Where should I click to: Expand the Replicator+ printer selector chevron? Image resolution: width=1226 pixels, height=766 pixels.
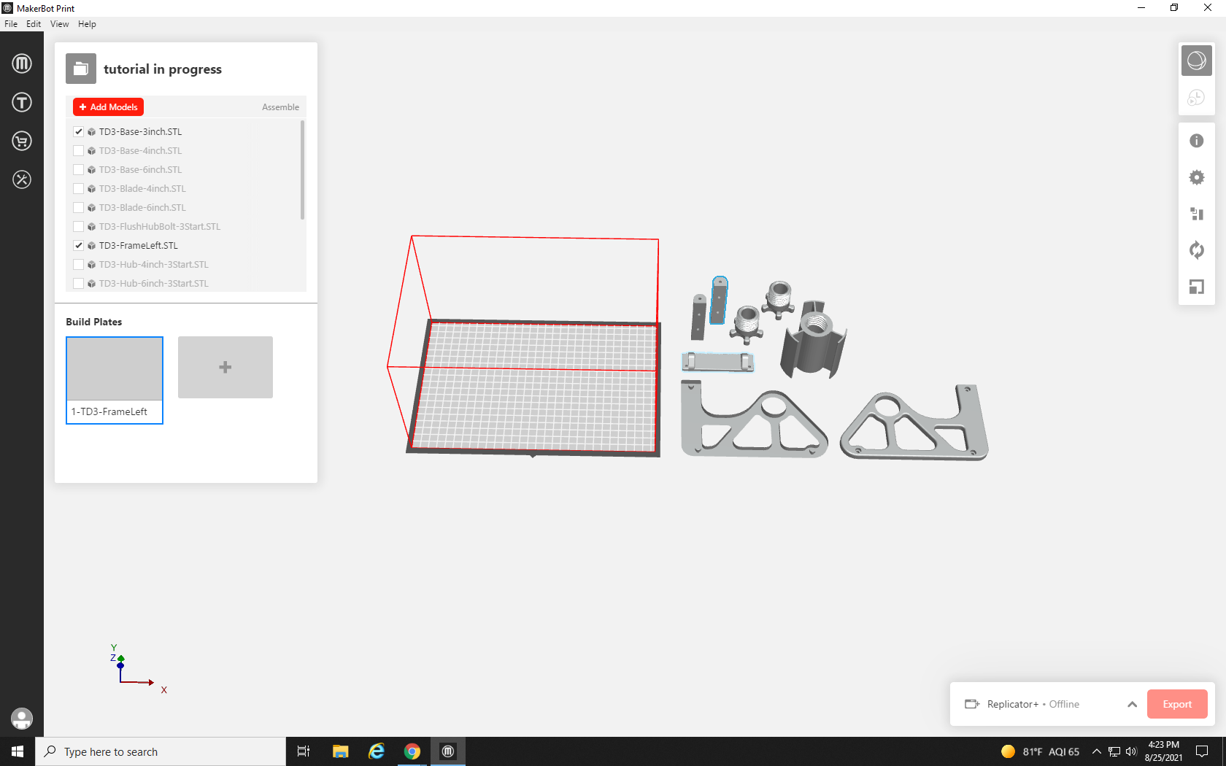tap(1132, 704)
